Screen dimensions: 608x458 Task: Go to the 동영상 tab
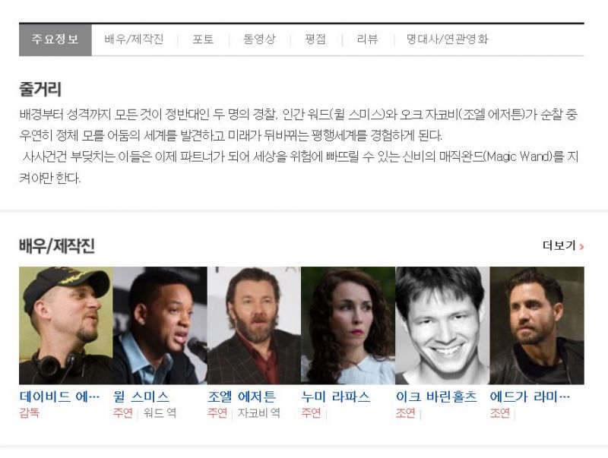(259, 39)
